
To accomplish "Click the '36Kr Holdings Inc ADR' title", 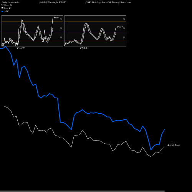I will [x=98, y=2].
